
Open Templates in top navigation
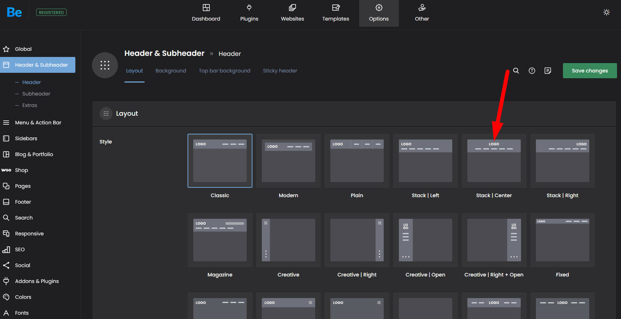click(x=336, y=13)
